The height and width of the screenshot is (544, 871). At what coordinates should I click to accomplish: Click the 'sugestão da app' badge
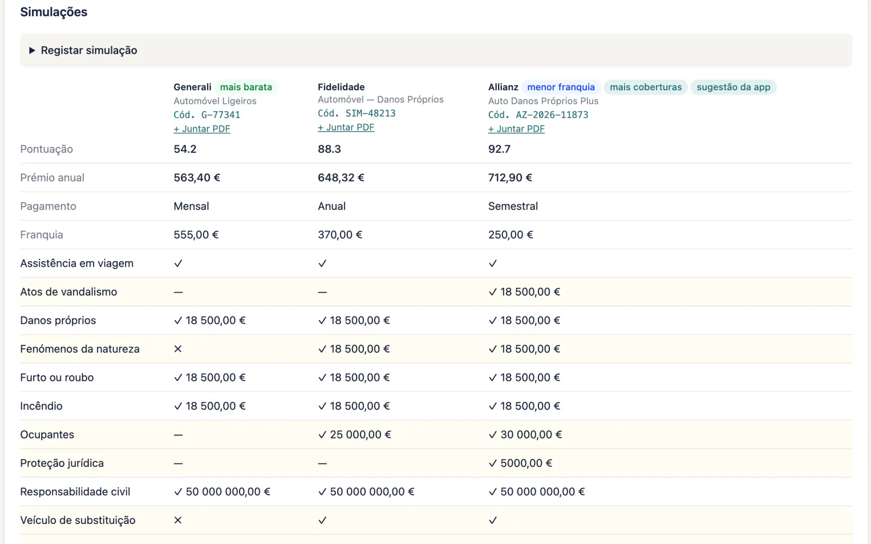(733, 87)
